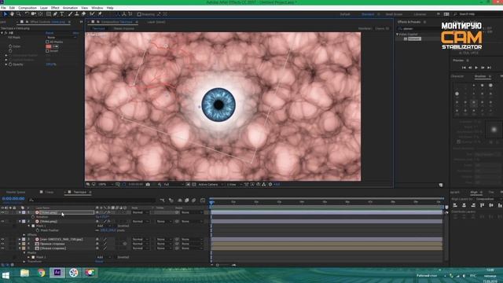Toggle motion blur switch in timeline
503x283 pixels.
tap(194, 200)
